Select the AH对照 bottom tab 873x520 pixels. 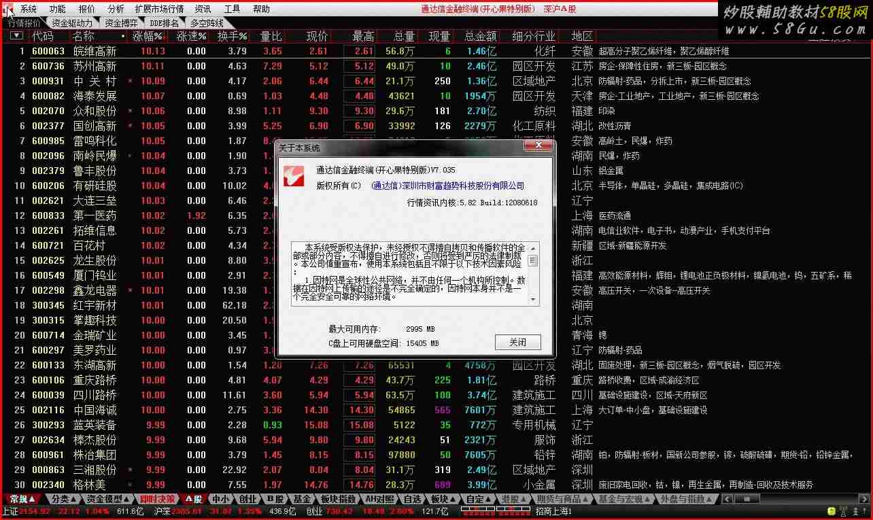pos(379,499)
